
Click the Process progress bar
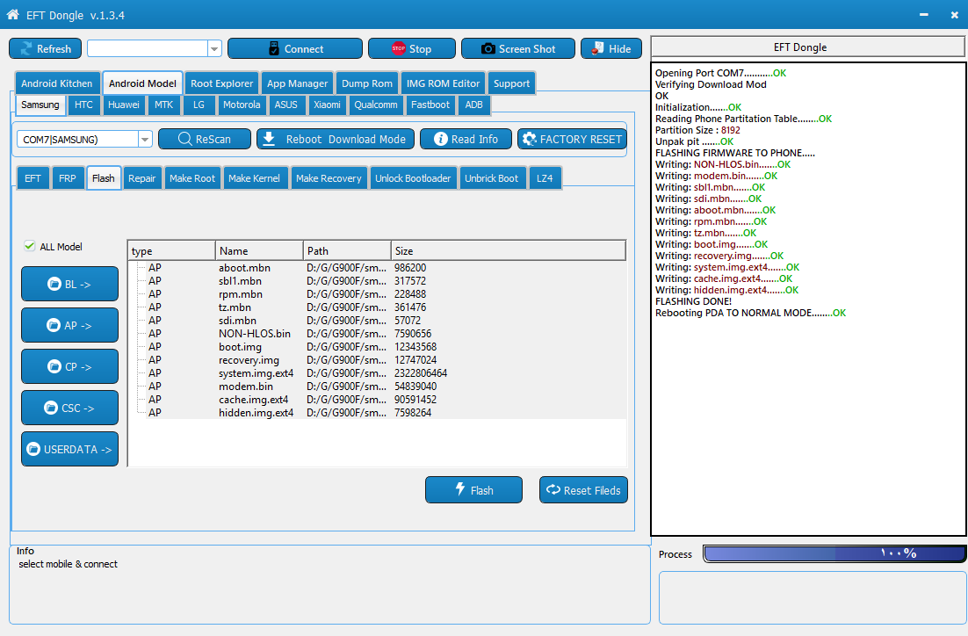[834, 553]
